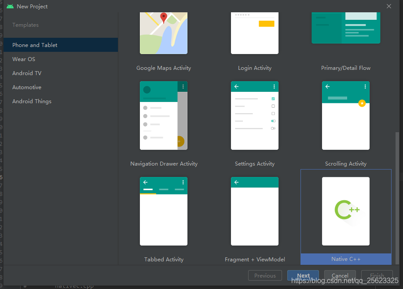Select the Login Activity template thumbnail
Viewport: 403px width, 289px height.
(x=254, y=33)
